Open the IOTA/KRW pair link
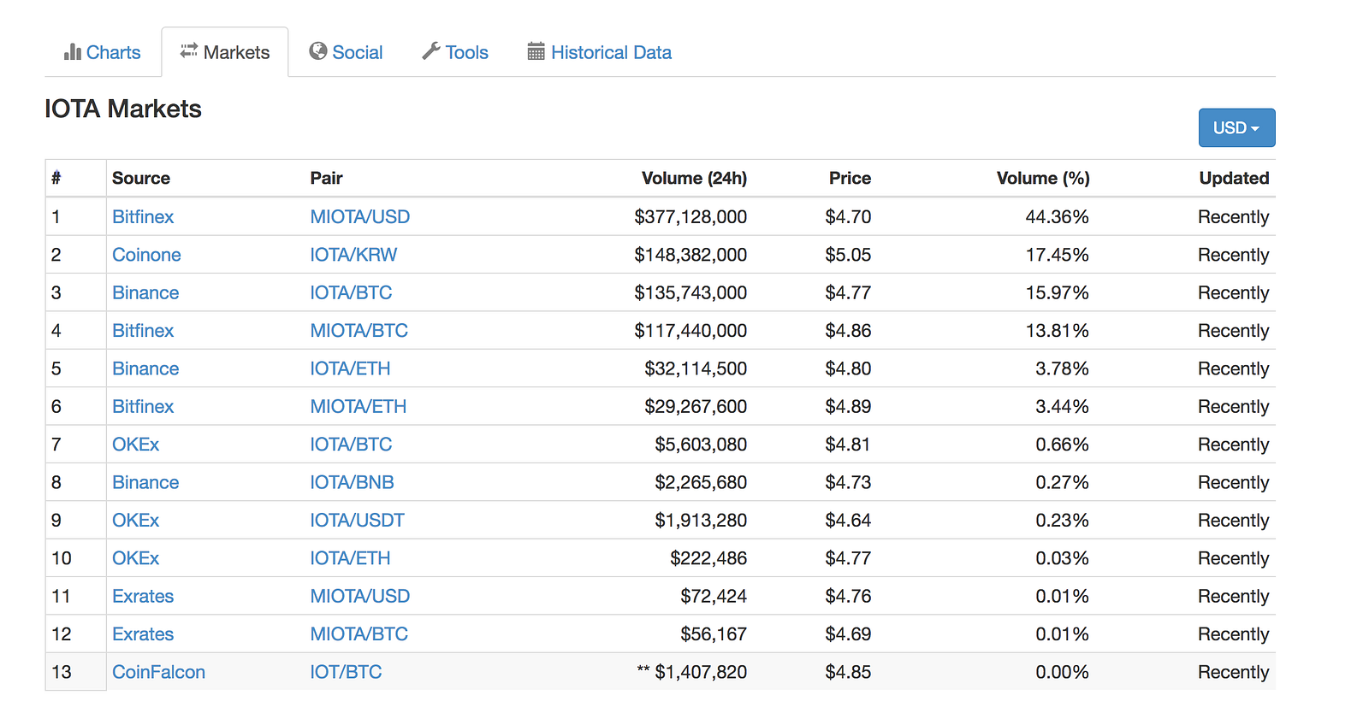The image size is (1369, 713). pyautogui.click(x=353, y=255)
